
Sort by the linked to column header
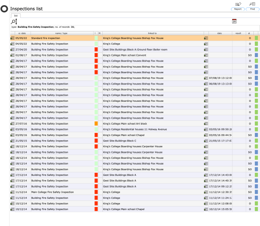click(x=152, y=33)
